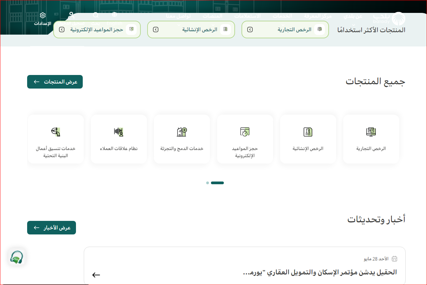Go to second carousel page dot
Viewport: 427px width, 285px height.
pos(207,183)
